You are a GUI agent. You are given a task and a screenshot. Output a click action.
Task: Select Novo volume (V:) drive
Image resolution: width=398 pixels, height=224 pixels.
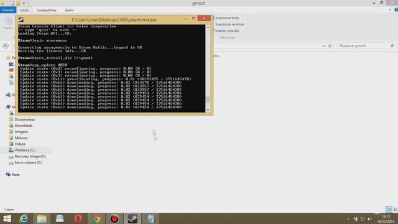pos(29,162)
